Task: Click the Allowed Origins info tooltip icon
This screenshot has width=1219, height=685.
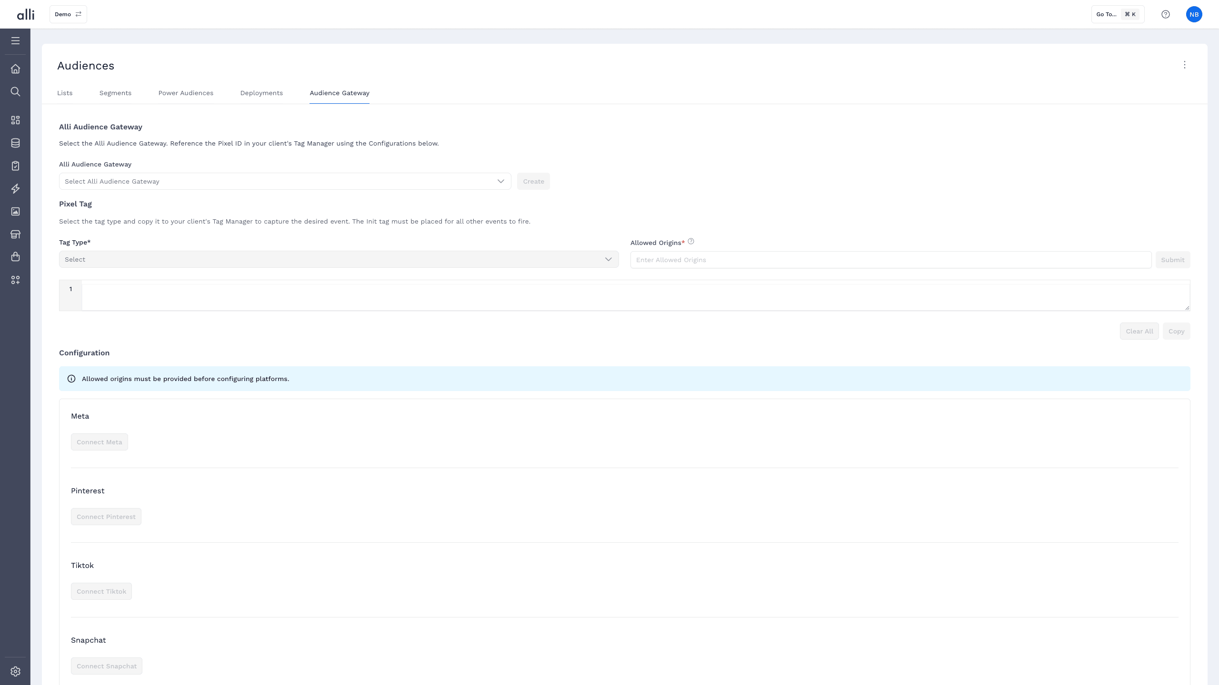Action: [x=691, y=241]
